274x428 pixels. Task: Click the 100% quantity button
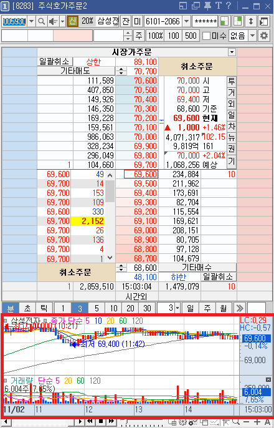(155, 36)
